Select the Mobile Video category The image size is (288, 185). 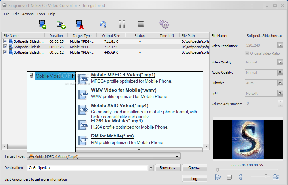[55, 76]
